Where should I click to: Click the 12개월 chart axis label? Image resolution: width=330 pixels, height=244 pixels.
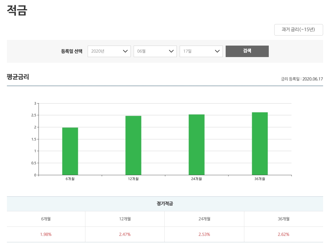133,179
